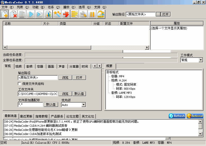Image resolution: width=206 pixels, height=146 pixels.
Task: Click the preview play-with-arrow toolbar icon
Action: [39, 14]
